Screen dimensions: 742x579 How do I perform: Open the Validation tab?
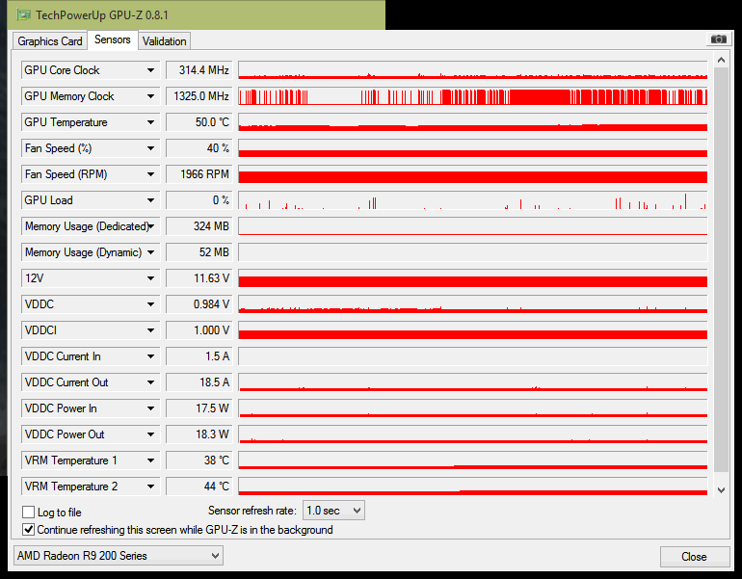164,41
